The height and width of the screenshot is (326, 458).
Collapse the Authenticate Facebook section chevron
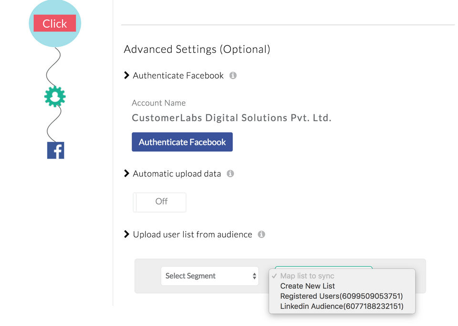126,75
